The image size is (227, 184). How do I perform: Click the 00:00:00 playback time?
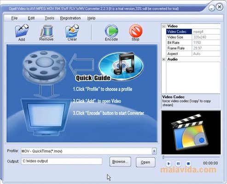tap(210, 163)
